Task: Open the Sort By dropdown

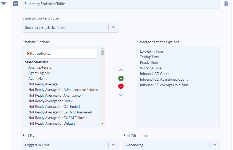Action: (x=70, y=145)
